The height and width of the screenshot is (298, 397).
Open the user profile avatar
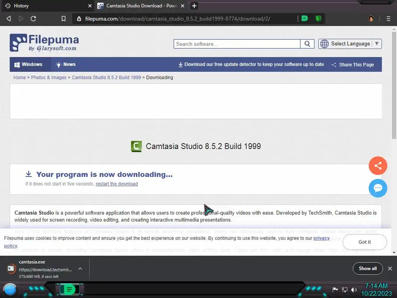pos(371,19)
